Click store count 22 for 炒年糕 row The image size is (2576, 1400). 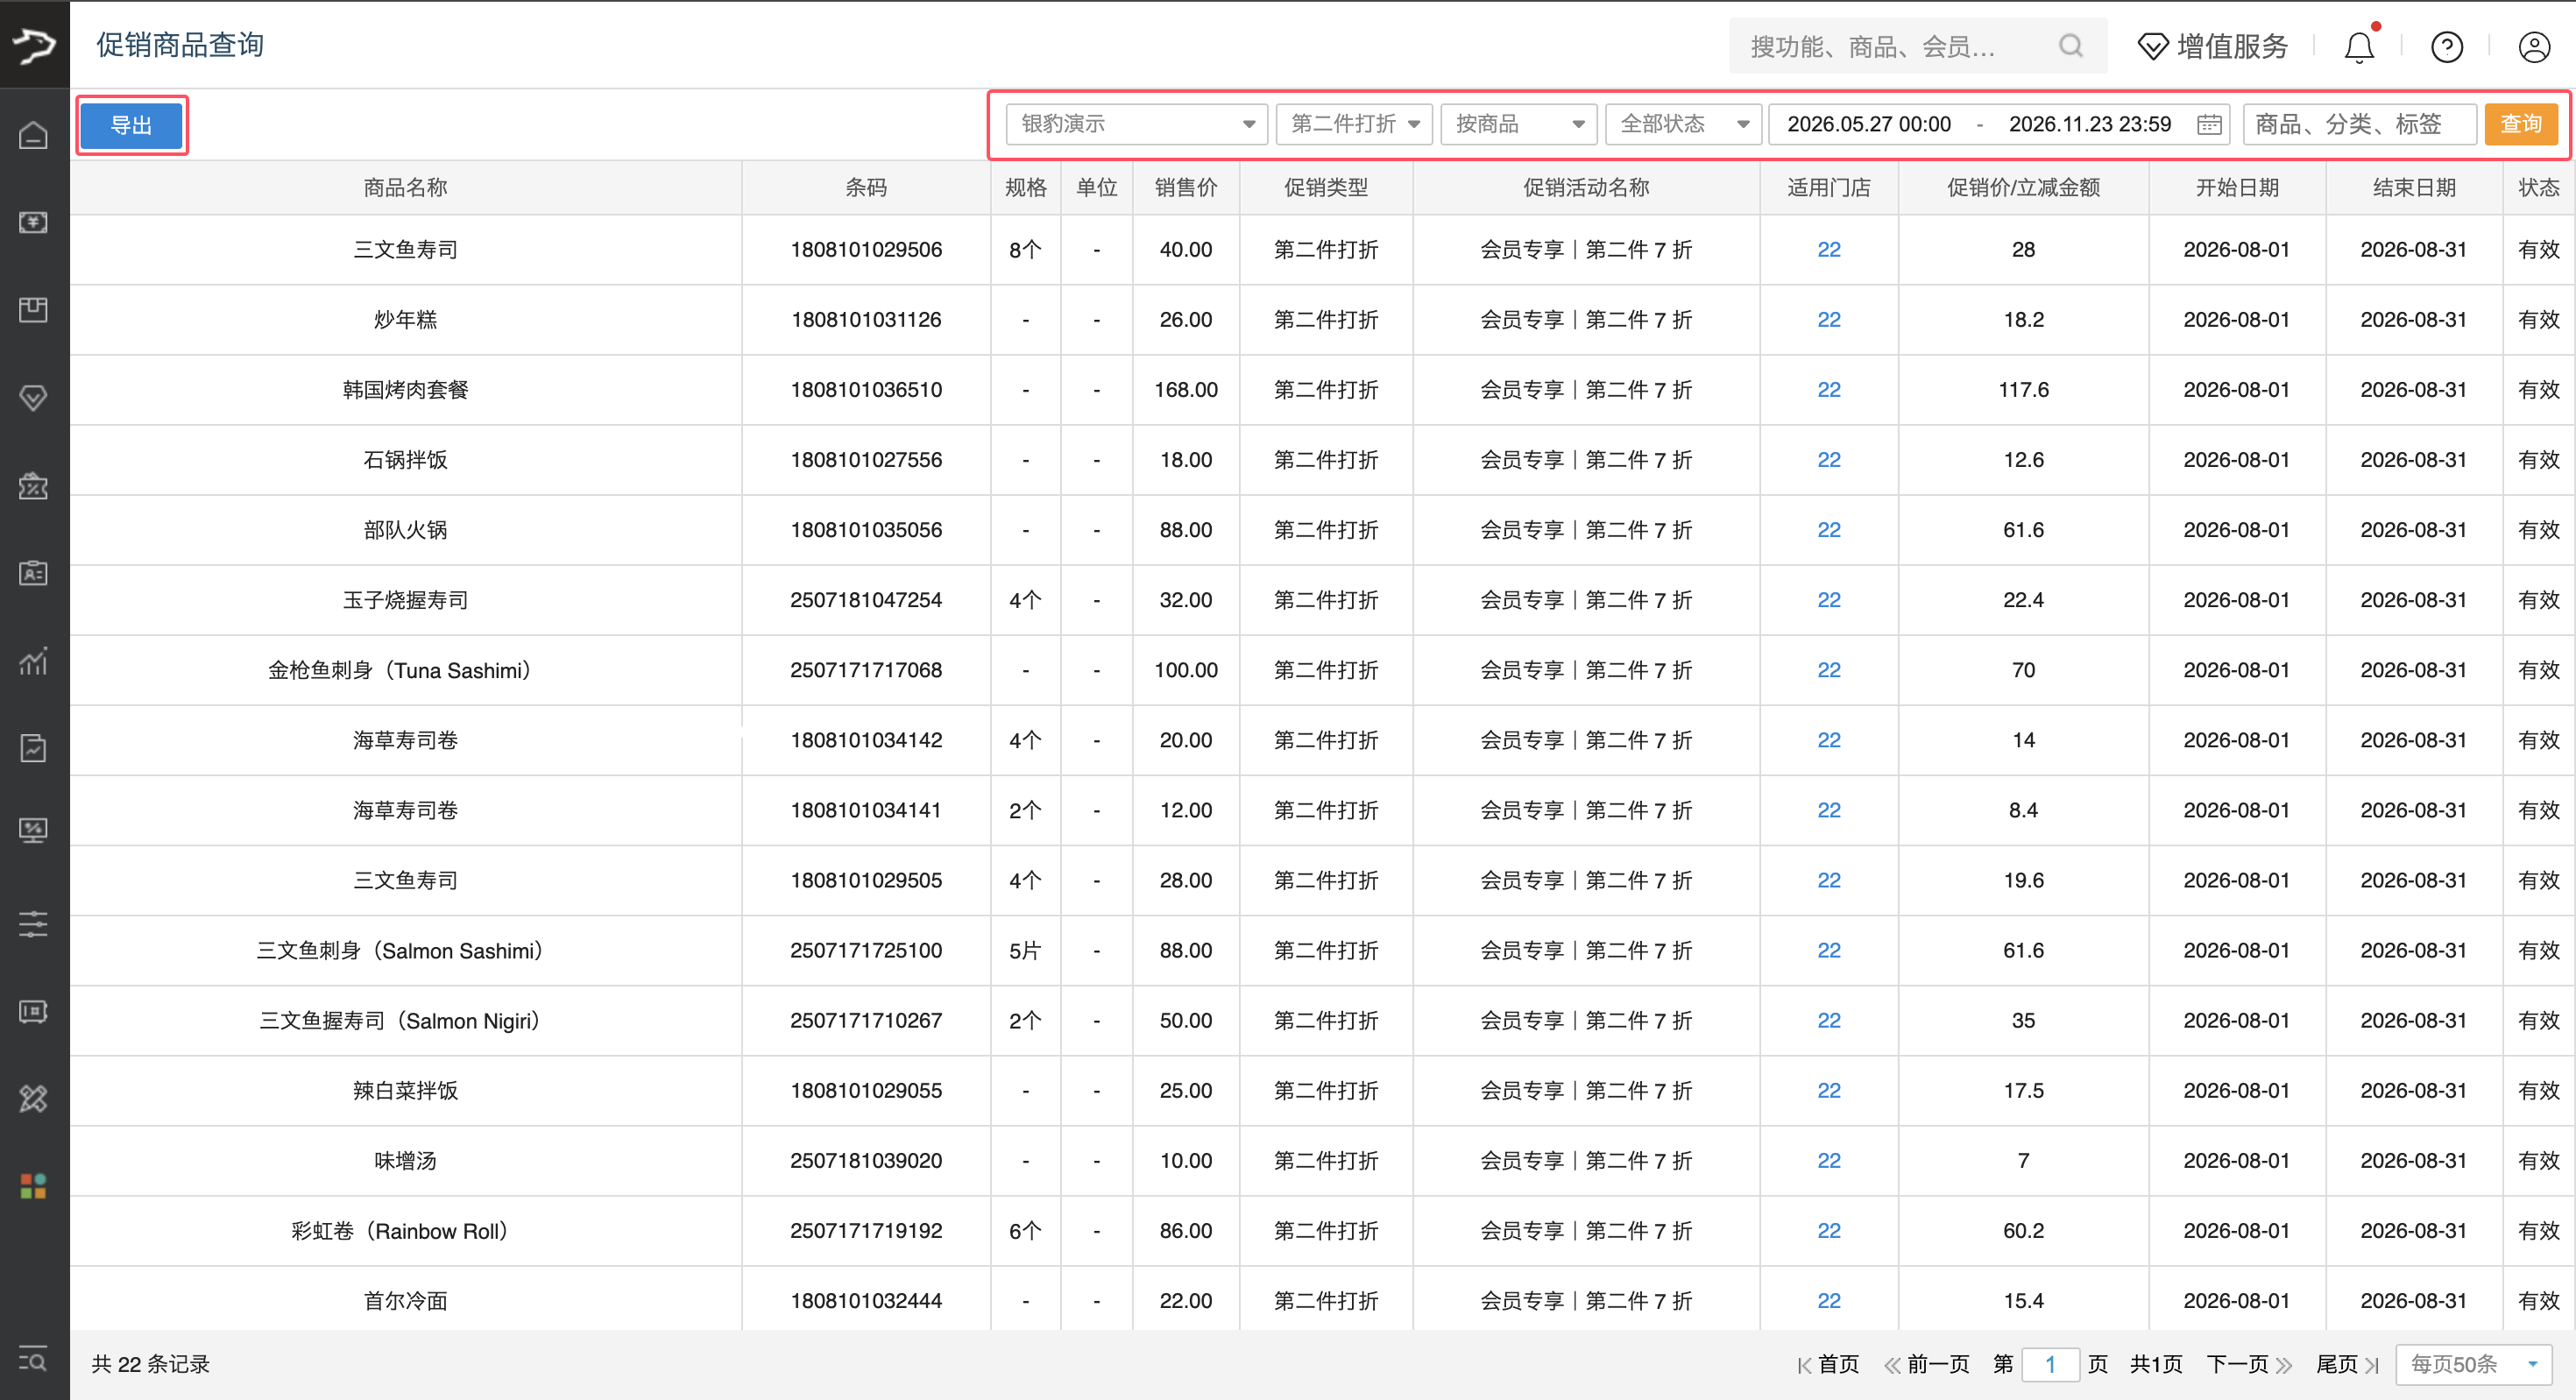click(x=1829, y=320)
